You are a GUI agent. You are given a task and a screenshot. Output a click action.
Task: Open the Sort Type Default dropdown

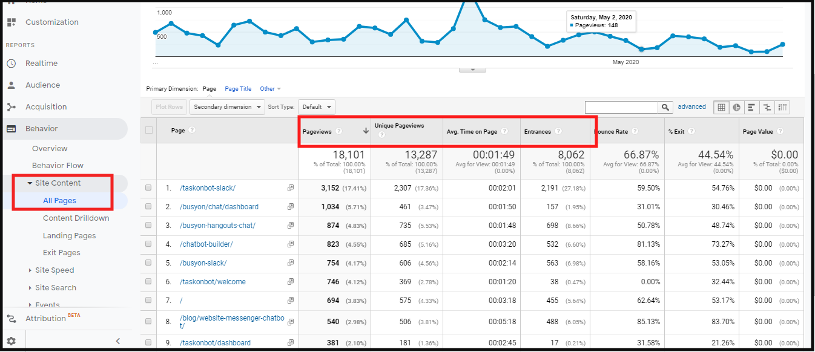317,107
